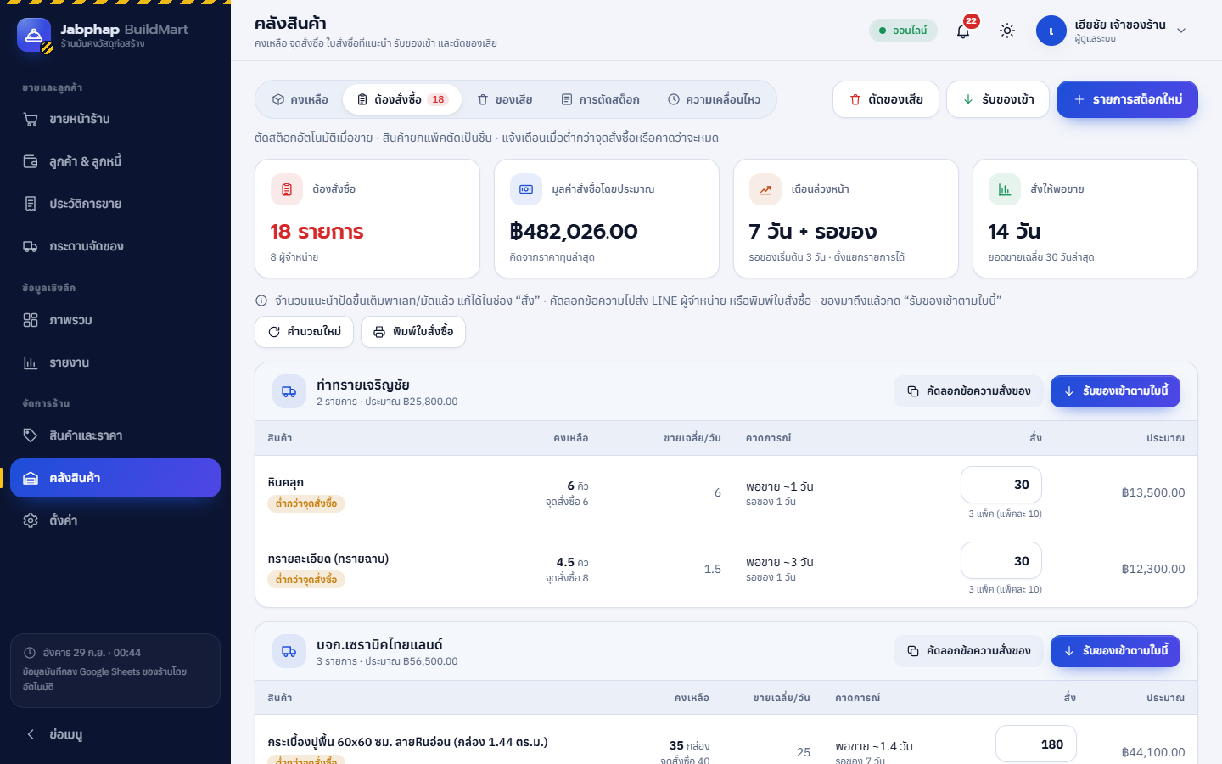Viewport: 1222px width, 764px height.
Task: Open notifications bell with 22 badge
Action: 963,31
